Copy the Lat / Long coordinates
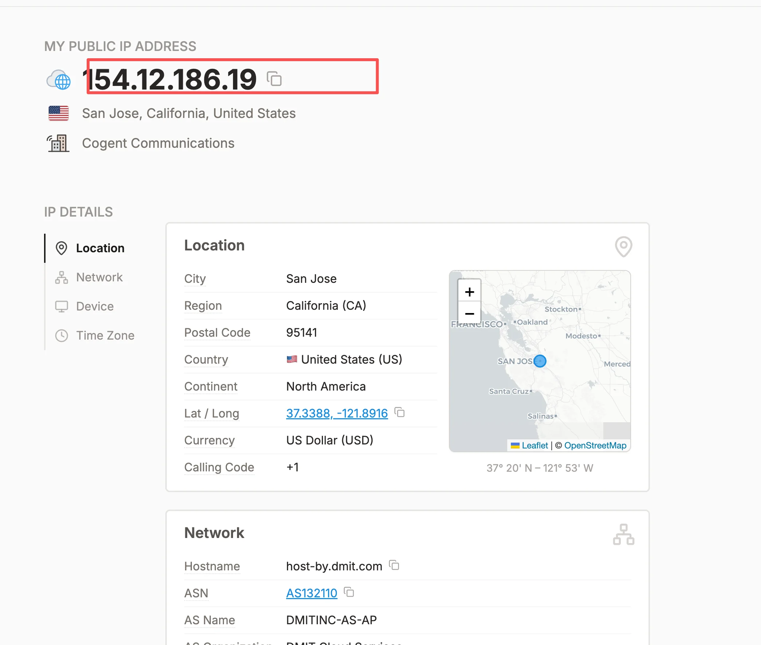Image resolution: width=761 pixels, height=645 pixels. tap(400, 412)
